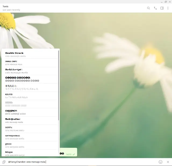Screen dimensions: 172x166
Task: Clear the inline bot query with X
Action: point(168,162)
